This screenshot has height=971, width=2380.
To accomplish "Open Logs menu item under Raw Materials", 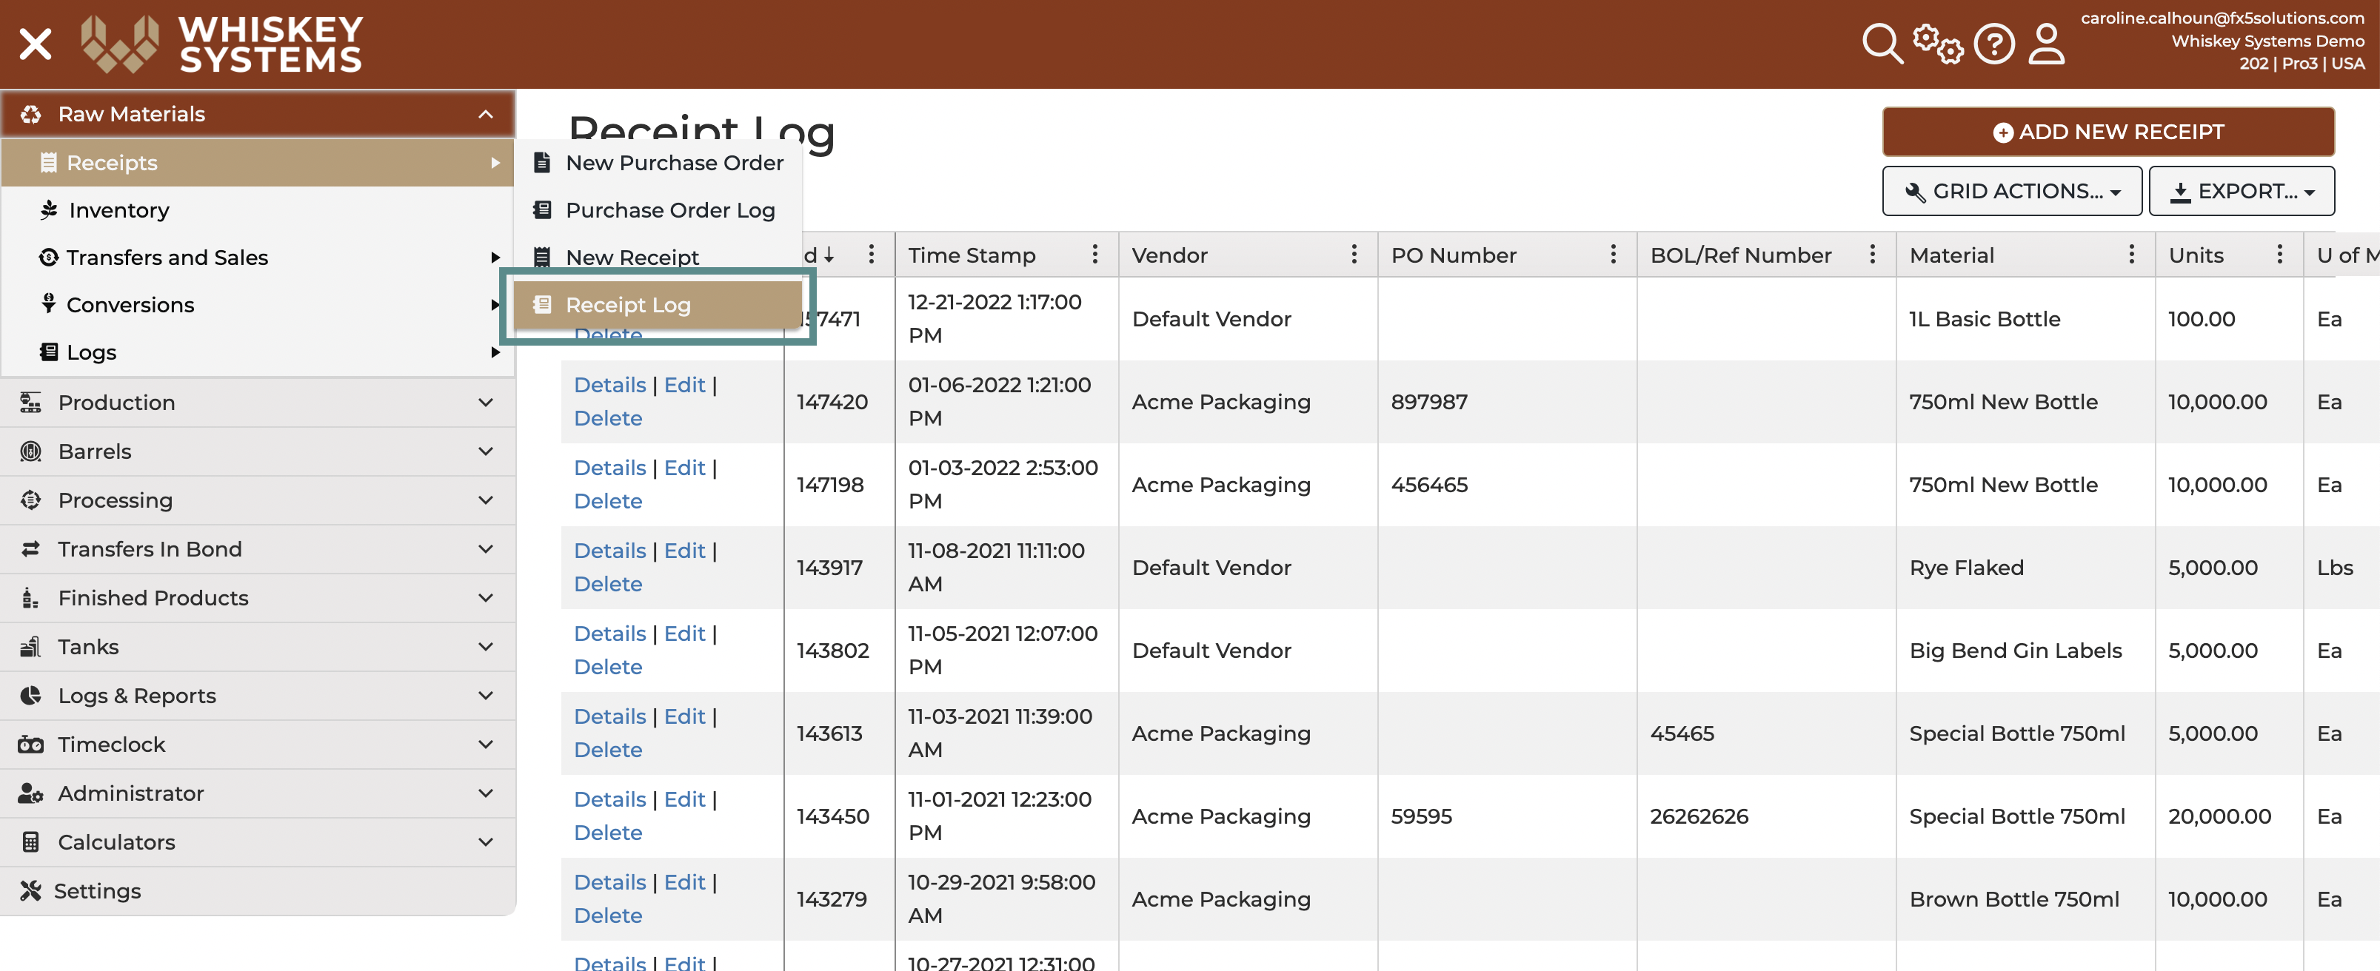I will click(258, 352).
